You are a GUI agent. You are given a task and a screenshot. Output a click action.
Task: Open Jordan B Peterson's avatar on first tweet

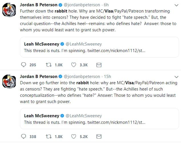tap(9, 11)
